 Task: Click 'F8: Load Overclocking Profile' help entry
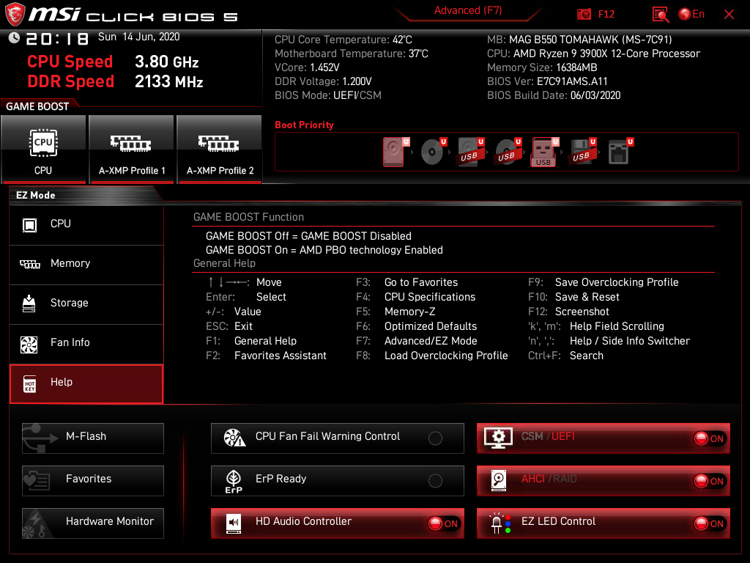pos(431,356)
